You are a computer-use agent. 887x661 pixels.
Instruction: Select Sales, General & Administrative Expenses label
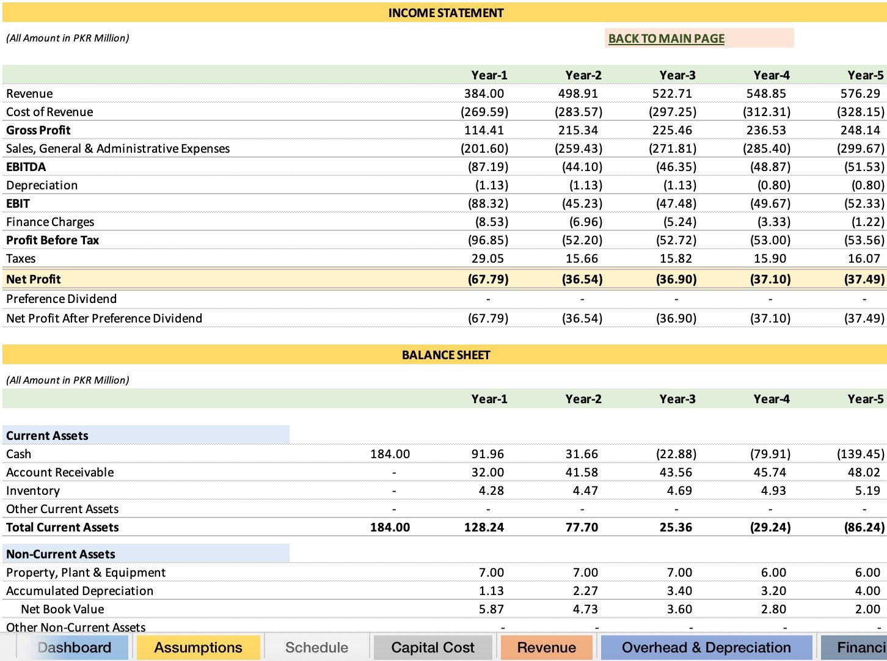pyautogui.click(x=118, y=148)
